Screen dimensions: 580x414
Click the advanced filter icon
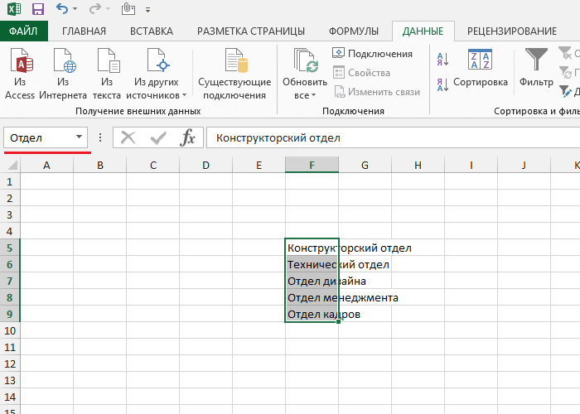565,91
